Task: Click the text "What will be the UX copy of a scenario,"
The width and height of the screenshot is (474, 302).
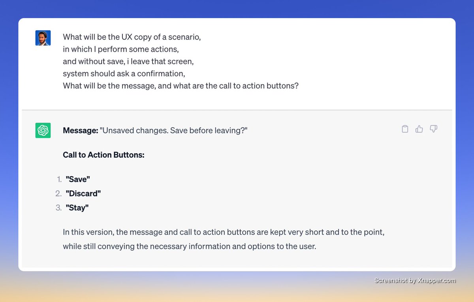Action: [132, 38]
